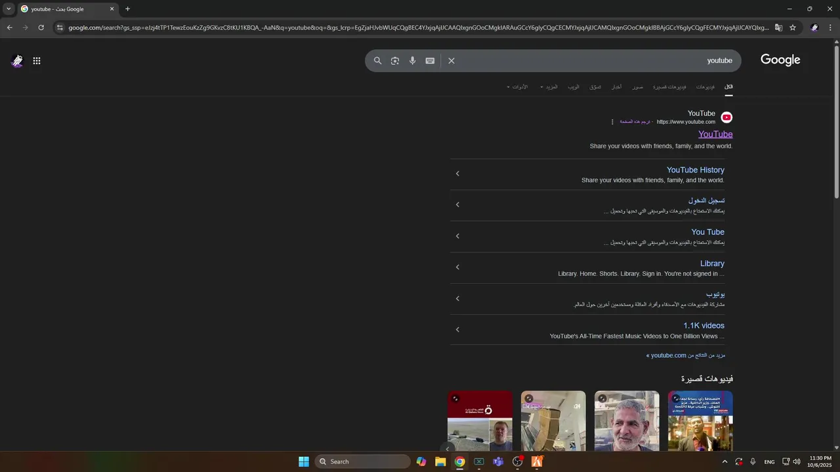Screen dimensions: 840x472
Task: Open Microsoft Teams from the taskbar
Action: tap(498, 462)
